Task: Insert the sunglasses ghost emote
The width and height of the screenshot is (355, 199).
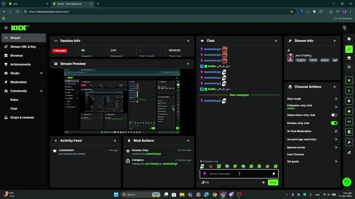Action: coord(202,166)
